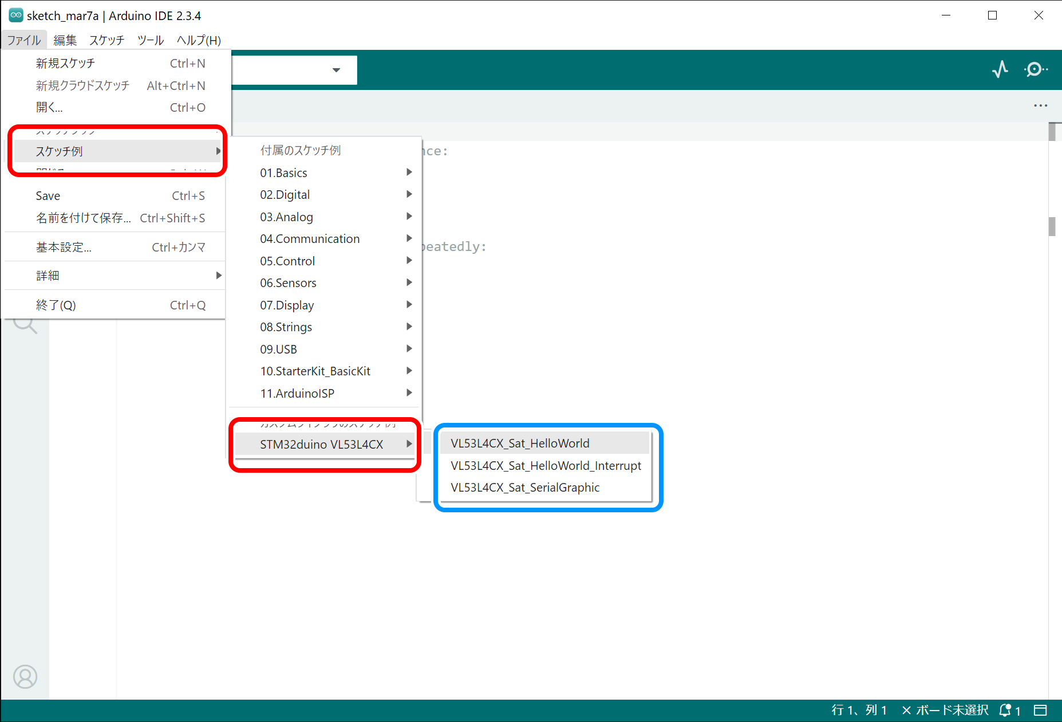This screenshot has height=722, width=1062.
Task: Toggle the bottom panel icon in the status bar
Action: click(1040, 711)
